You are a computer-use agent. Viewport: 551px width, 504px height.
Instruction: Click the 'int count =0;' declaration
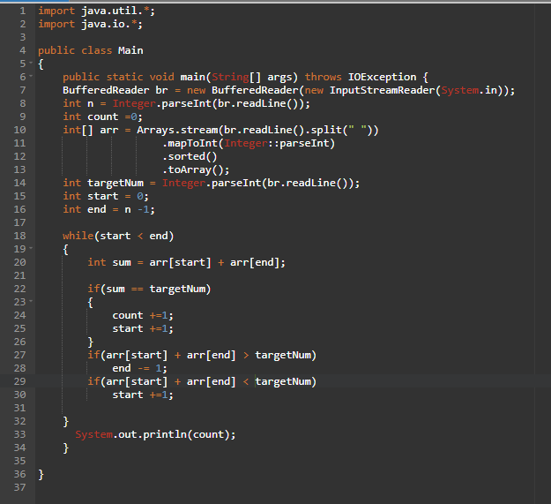[102, 117]
